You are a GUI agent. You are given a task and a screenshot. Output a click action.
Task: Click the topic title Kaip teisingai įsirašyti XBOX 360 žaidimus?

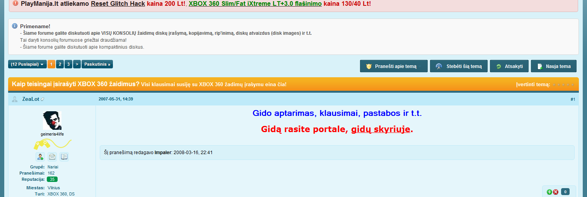(x=76, y=84)
